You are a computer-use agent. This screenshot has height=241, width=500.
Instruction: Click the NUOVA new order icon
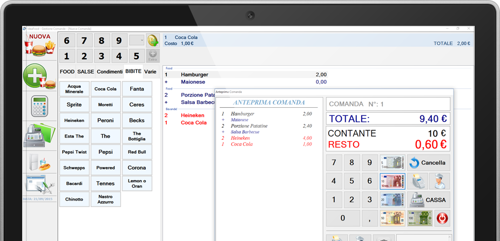tap(39, 45)
